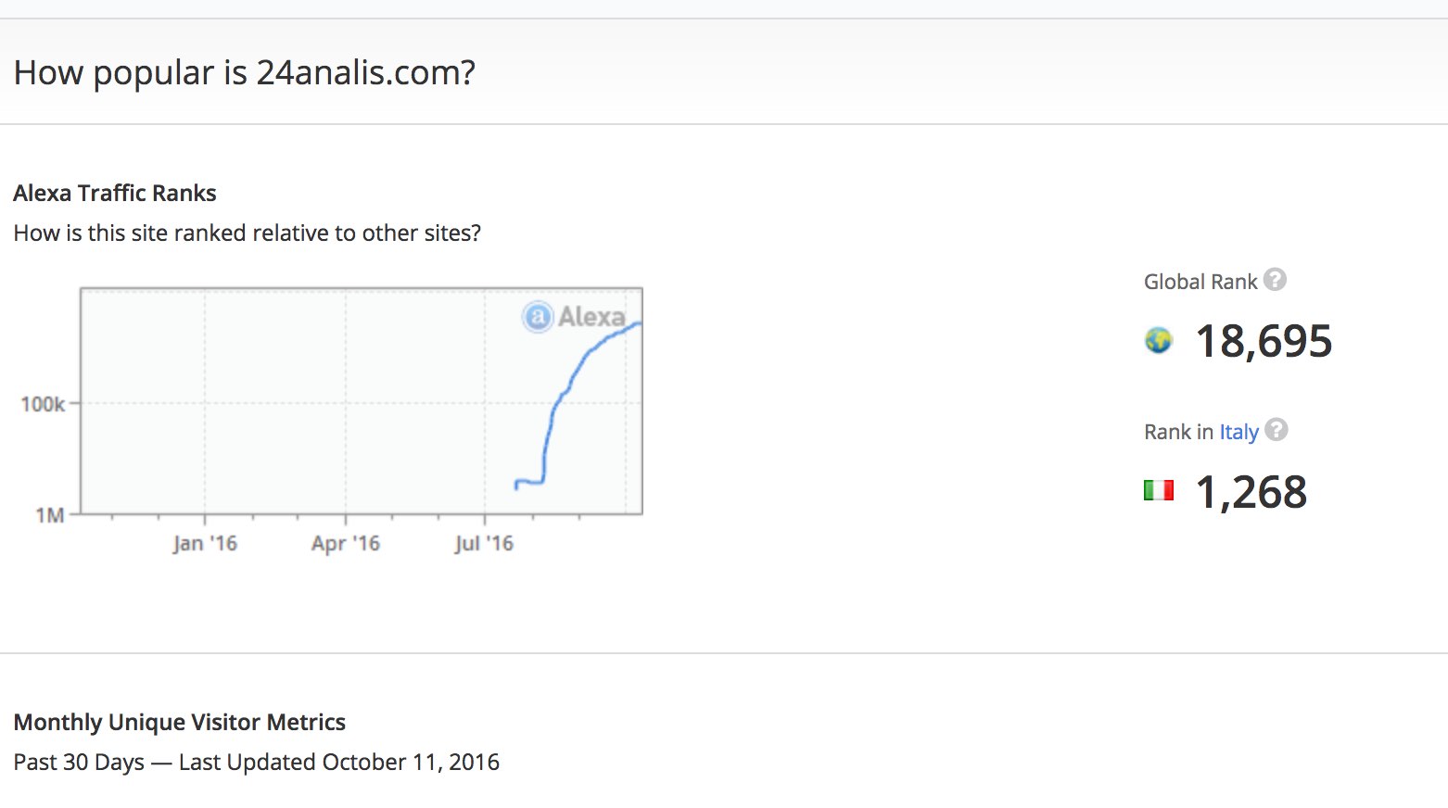Click the help icon beside Rank in Italy
Image resolution: width=1448 pixels, height=808 pixels.
coord(1277,430)
